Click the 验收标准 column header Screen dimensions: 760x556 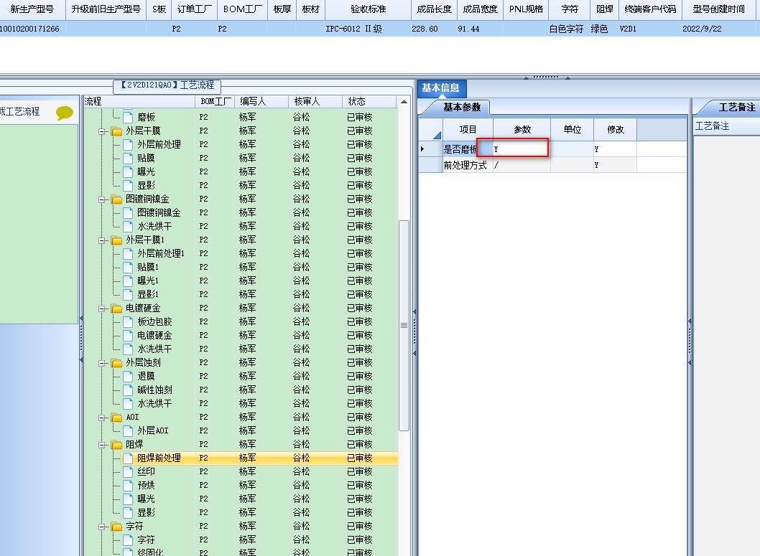tap(369, 9)
